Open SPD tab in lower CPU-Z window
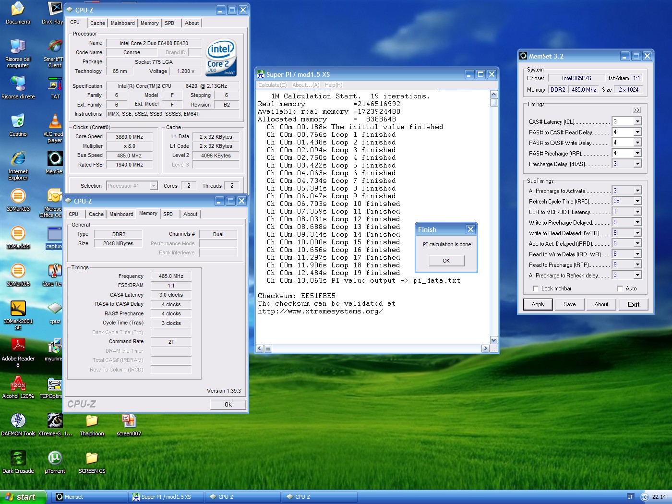 (168, 214)
